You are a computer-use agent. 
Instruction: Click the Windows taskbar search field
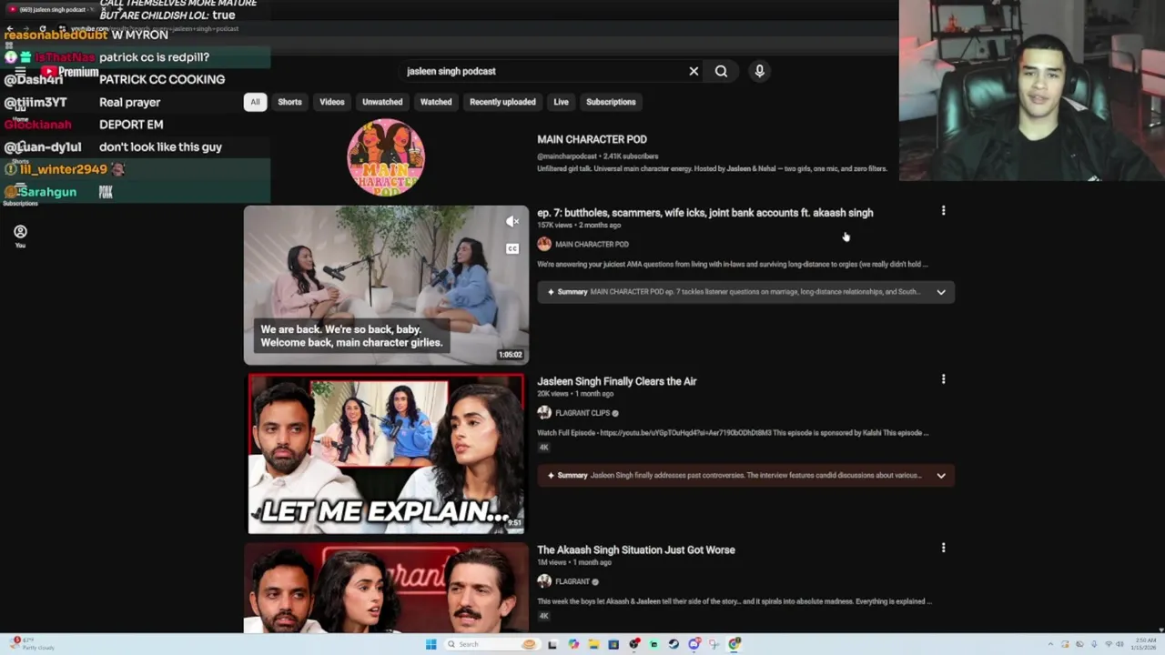point(491,644)
